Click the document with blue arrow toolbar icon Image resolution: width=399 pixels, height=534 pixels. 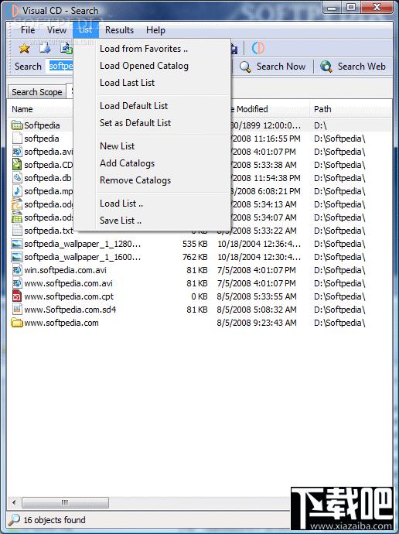click(45, 48)
